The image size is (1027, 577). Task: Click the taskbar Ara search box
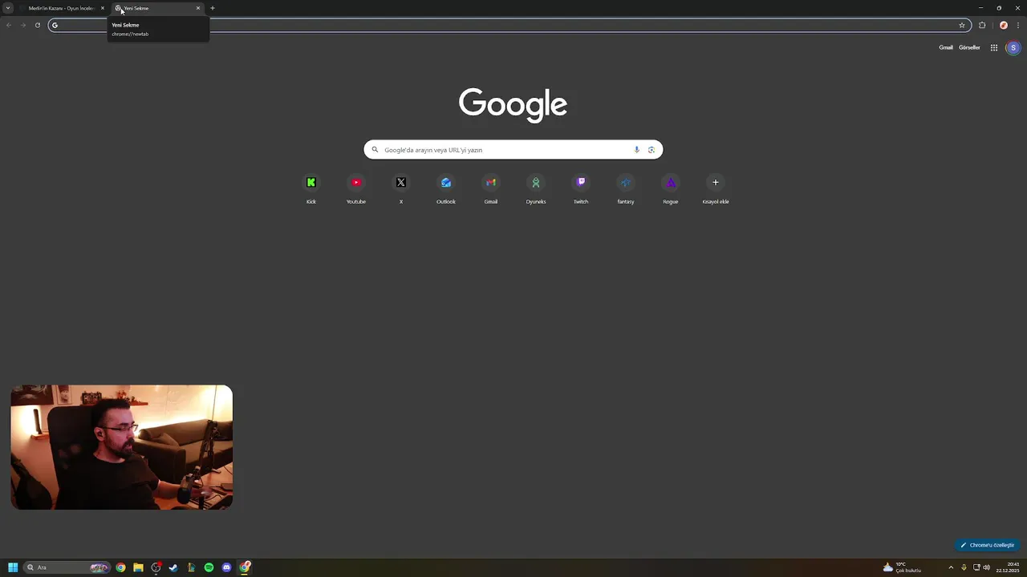tap(67, 567)
